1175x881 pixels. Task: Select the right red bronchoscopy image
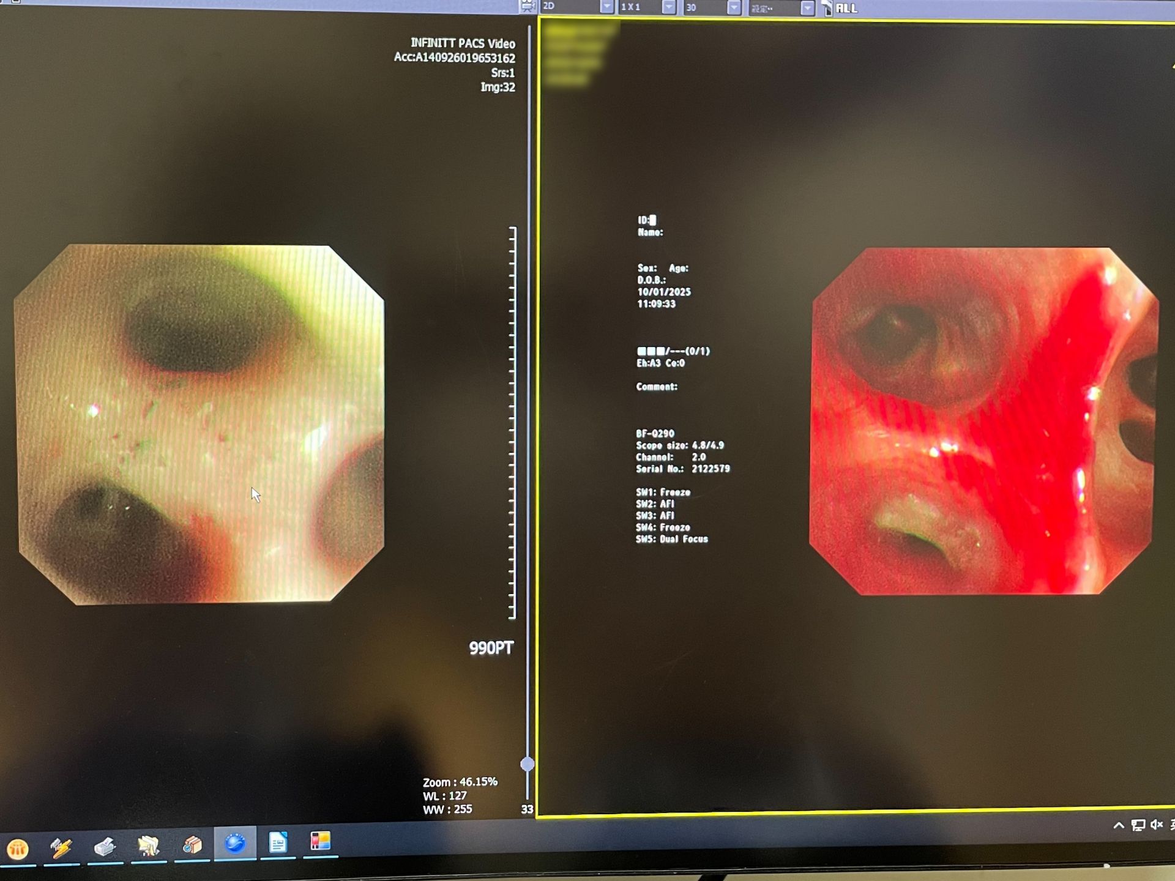983,421
